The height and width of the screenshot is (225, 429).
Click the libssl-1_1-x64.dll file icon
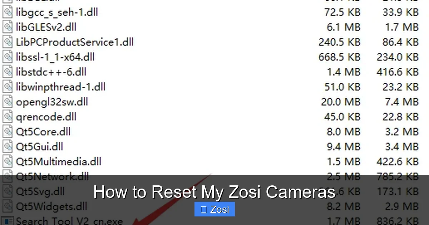pyautogui.click(x=7, y=57)
